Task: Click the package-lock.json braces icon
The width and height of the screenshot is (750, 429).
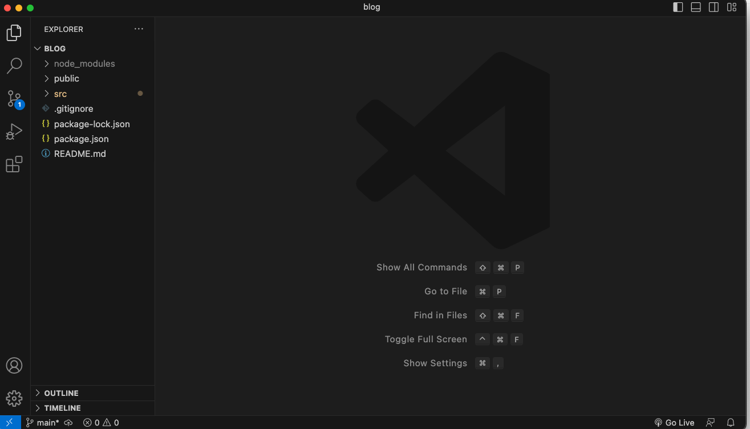Action: click(46, 124)
